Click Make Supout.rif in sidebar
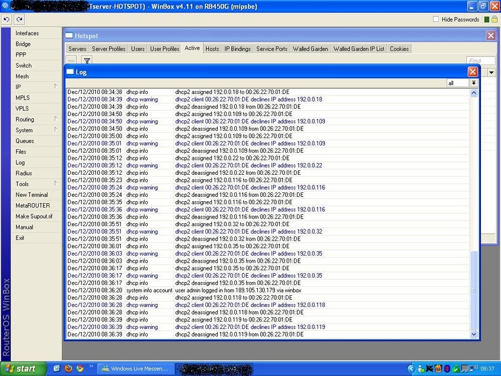The height and width of the screenshot is (376, 501). pos(34,216)
